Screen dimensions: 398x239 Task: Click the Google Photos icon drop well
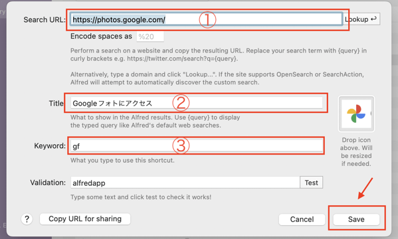[x=356, y=114]
